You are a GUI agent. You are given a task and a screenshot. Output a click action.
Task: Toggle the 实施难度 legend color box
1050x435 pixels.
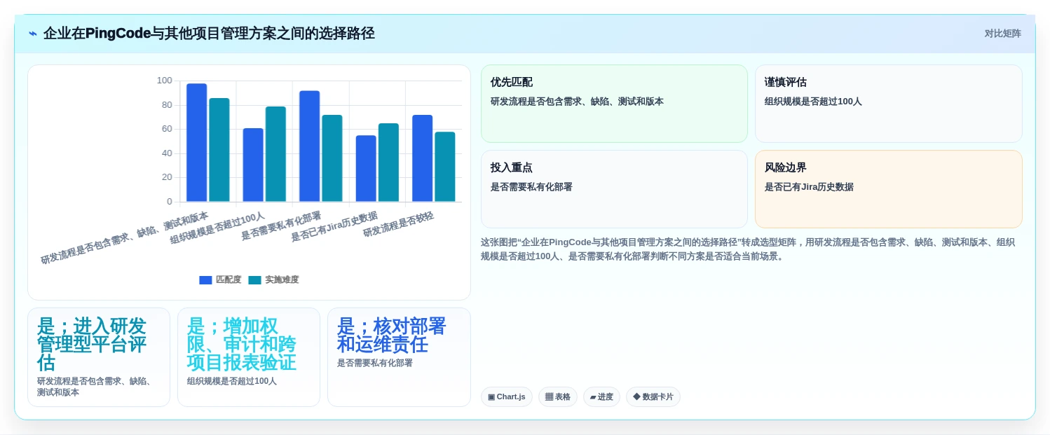click(254, 280)
